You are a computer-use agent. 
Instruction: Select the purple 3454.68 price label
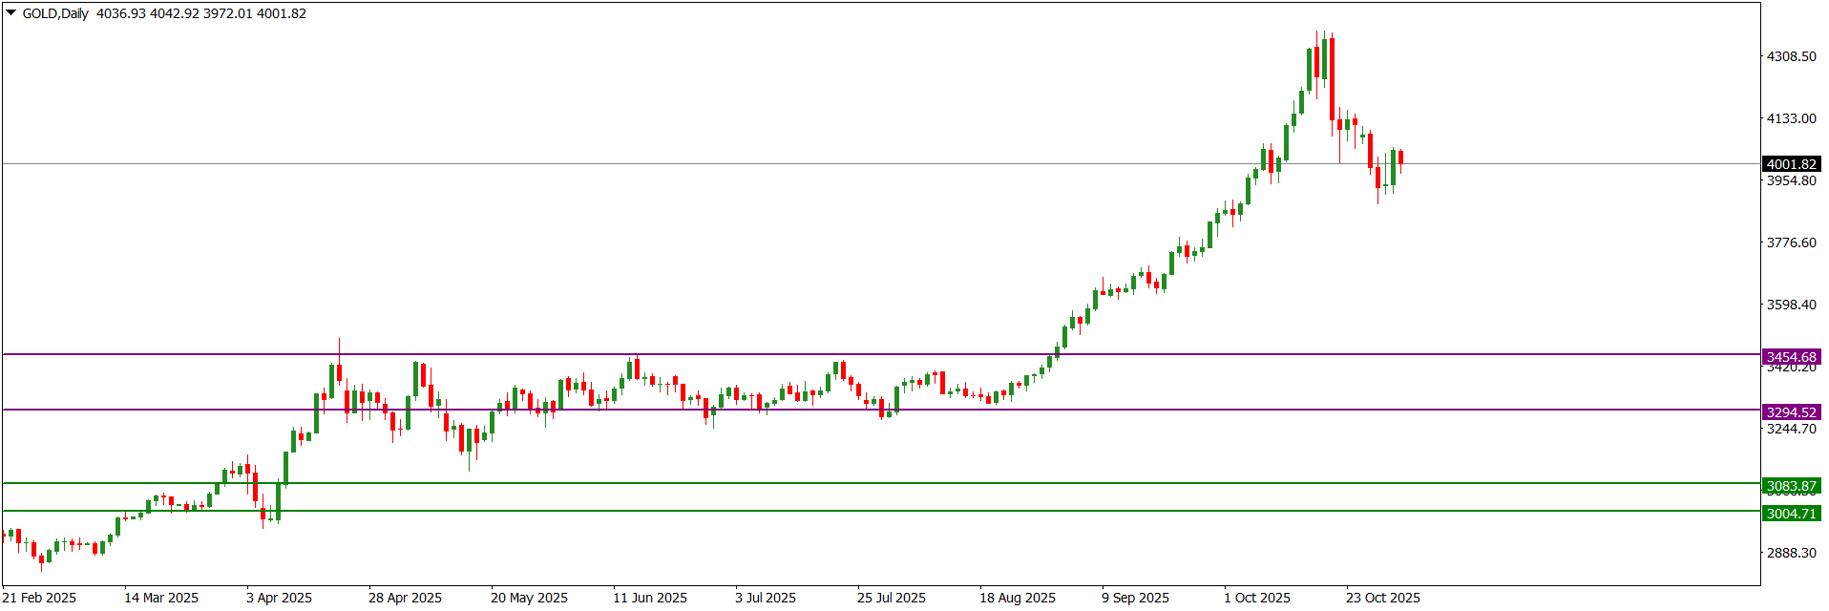[x=1791, y=357]
